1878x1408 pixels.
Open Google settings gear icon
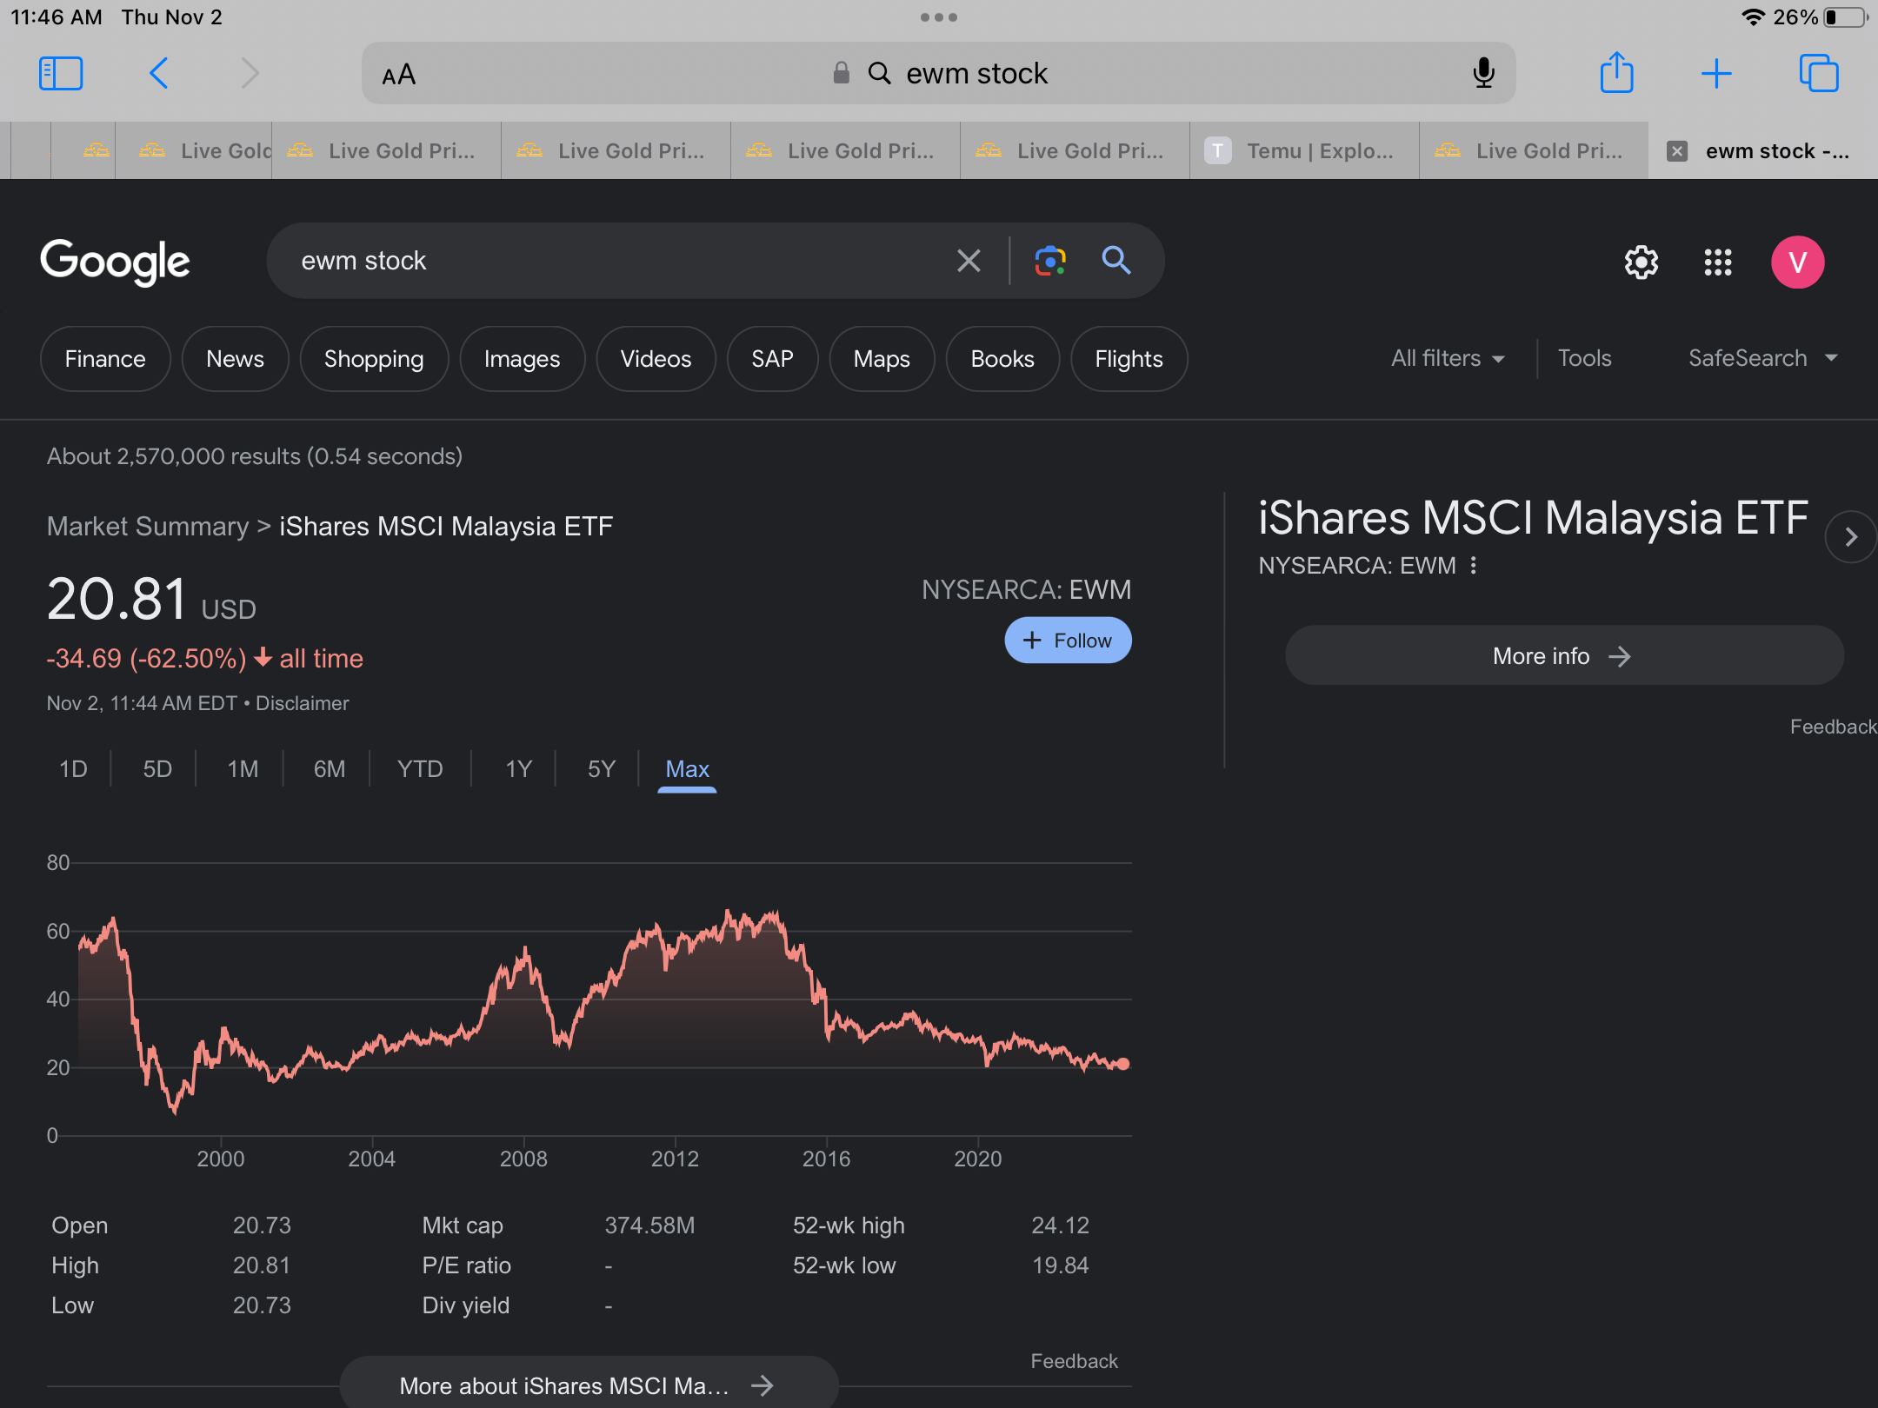1642,262
